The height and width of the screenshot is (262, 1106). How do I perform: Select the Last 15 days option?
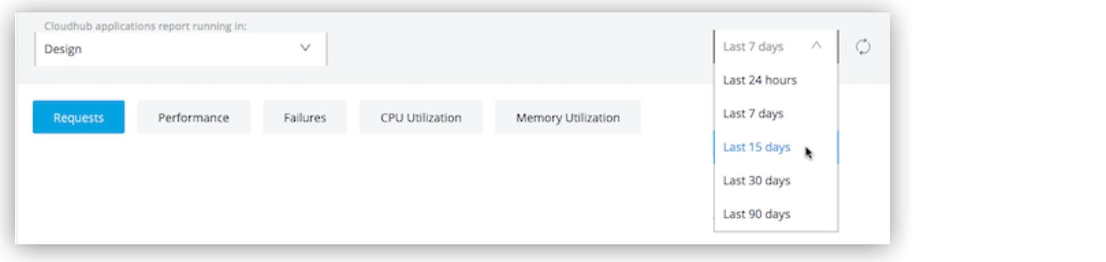click(775, 147)
